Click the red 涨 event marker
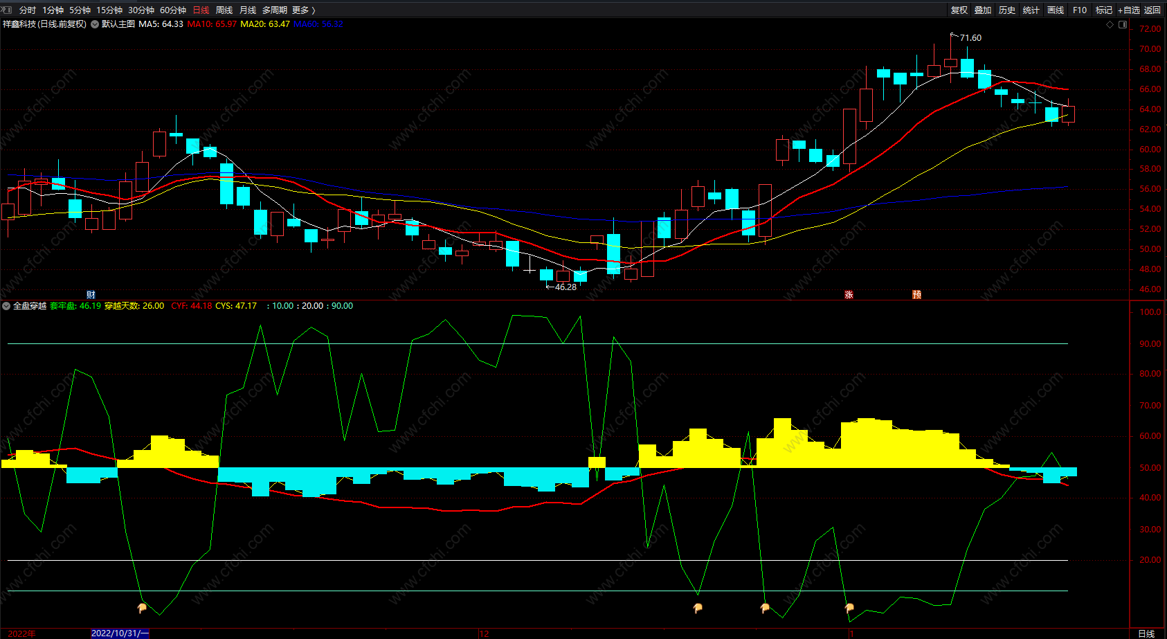 pyautogui.click(x=849, y=295)
